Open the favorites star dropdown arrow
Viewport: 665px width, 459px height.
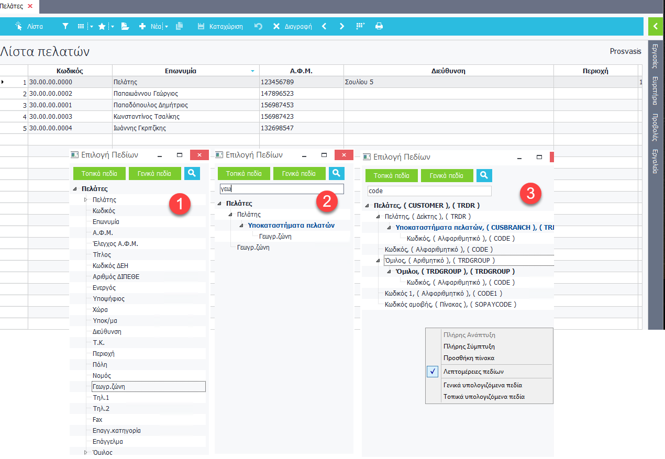112,27
